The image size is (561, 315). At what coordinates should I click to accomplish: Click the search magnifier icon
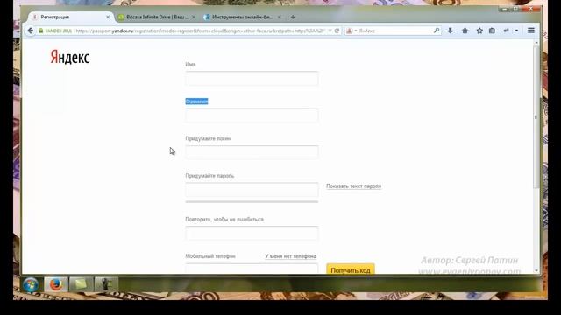tap(437, 31)
